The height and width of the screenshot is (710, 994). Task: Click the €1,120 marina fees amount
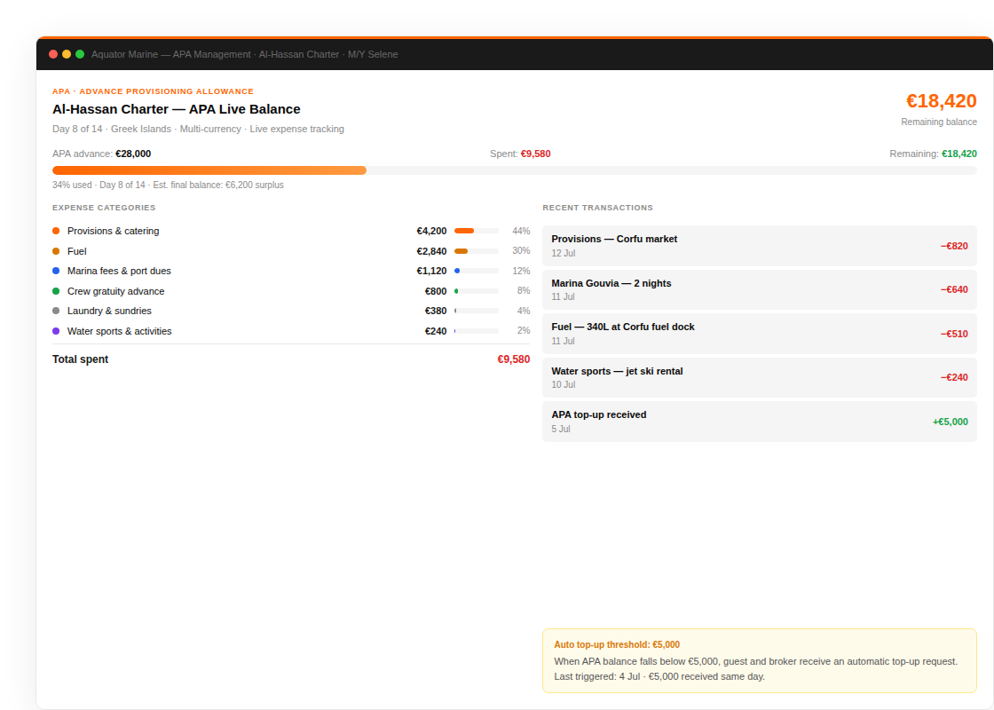pos(431,271)
